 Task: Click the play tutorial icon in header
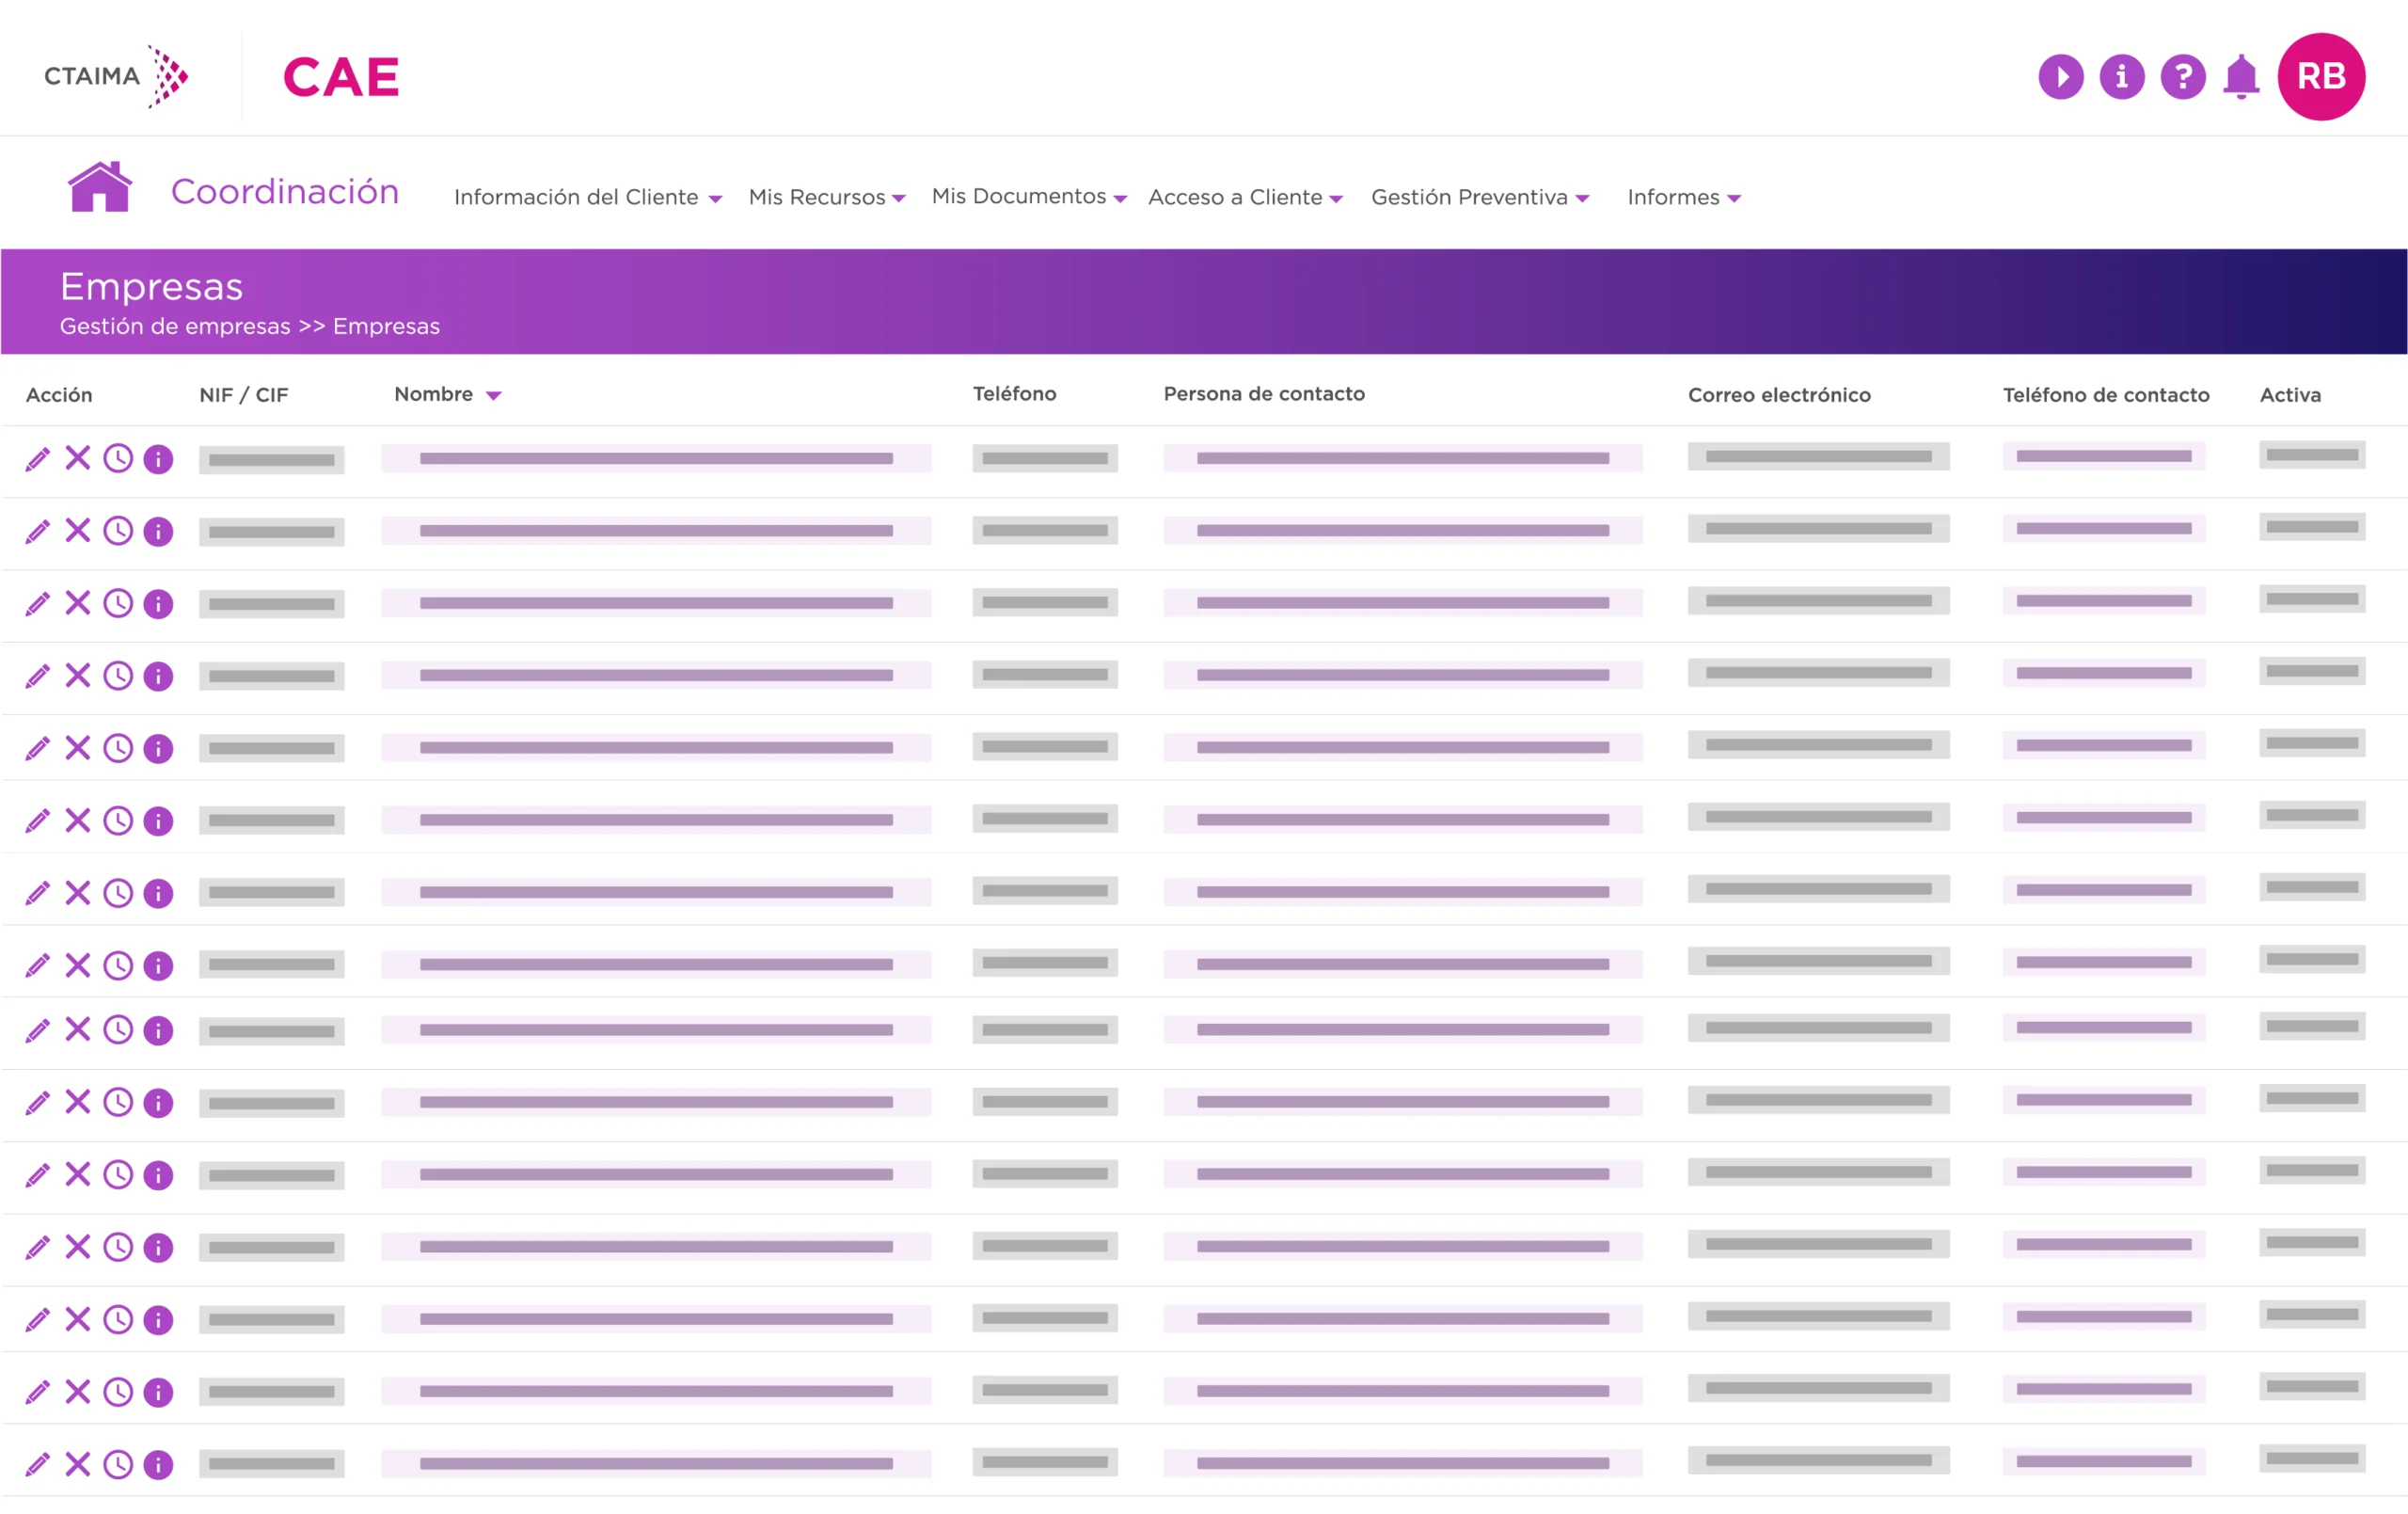coord(2060,77)
